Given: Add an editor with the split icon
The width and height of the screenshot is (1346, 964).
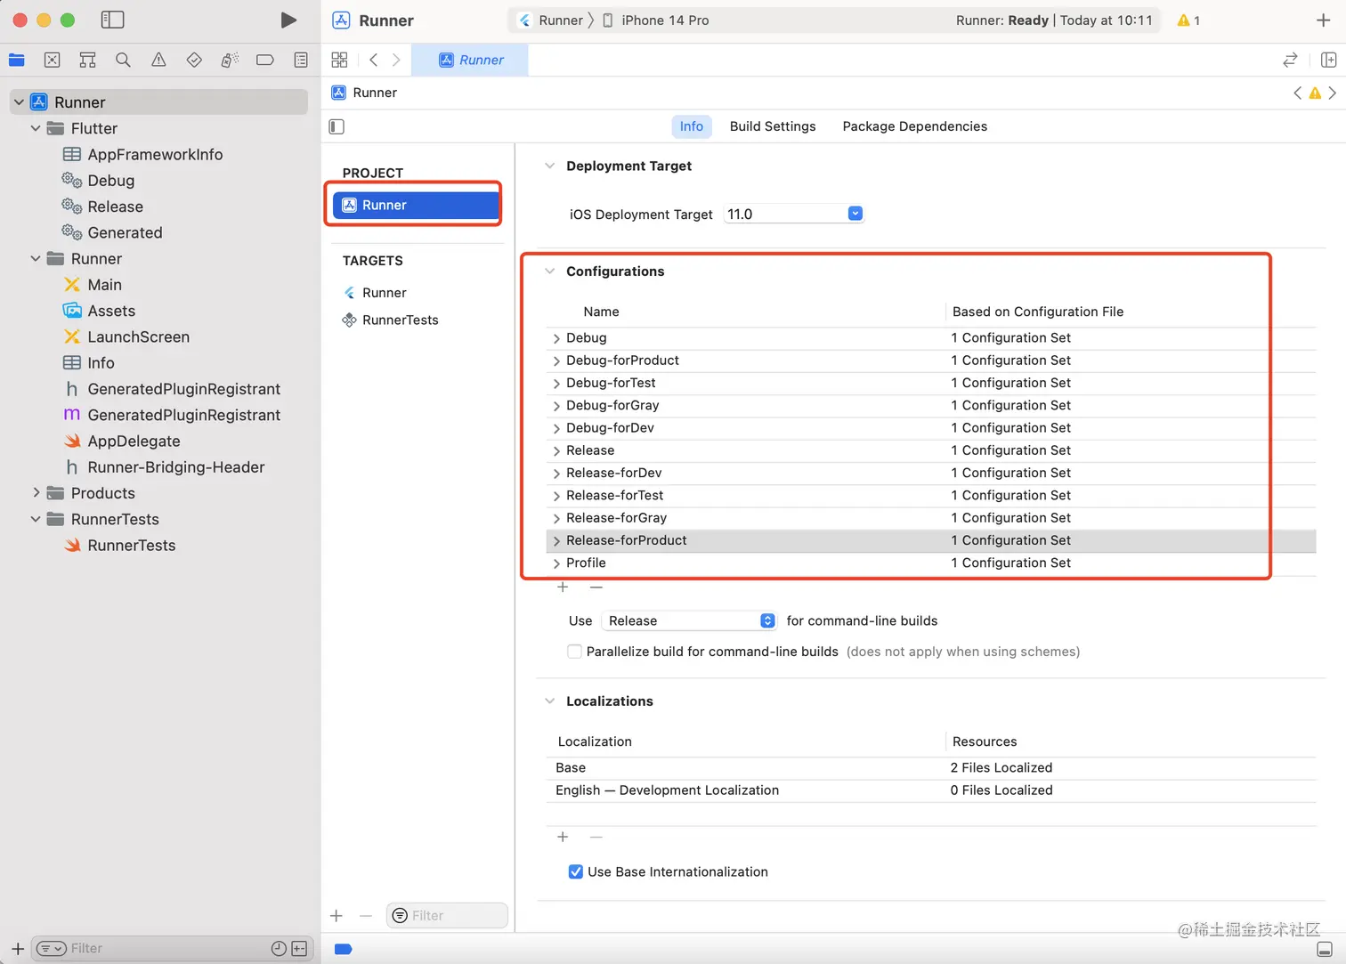Looking at the screenshot, I should (x=1328, y=60).
